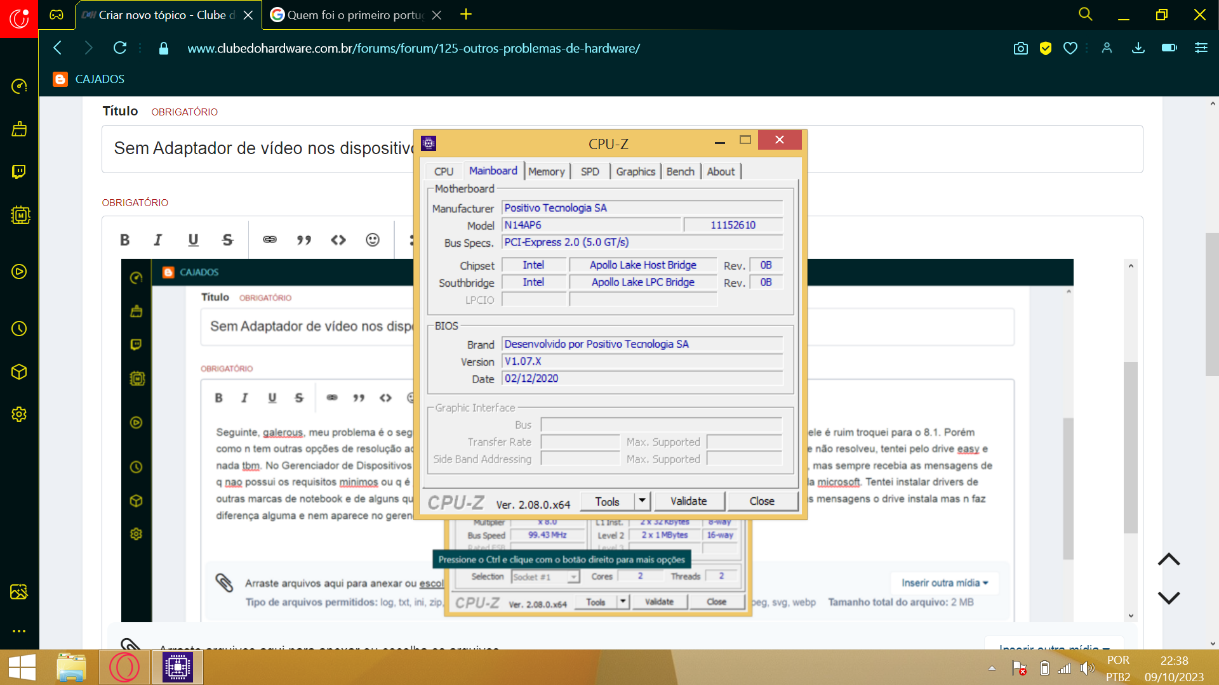This screenshot has width=1219, height=685.
Task: Open the taskbar clock showing 22:38
Action: (x=1174, y=669)
